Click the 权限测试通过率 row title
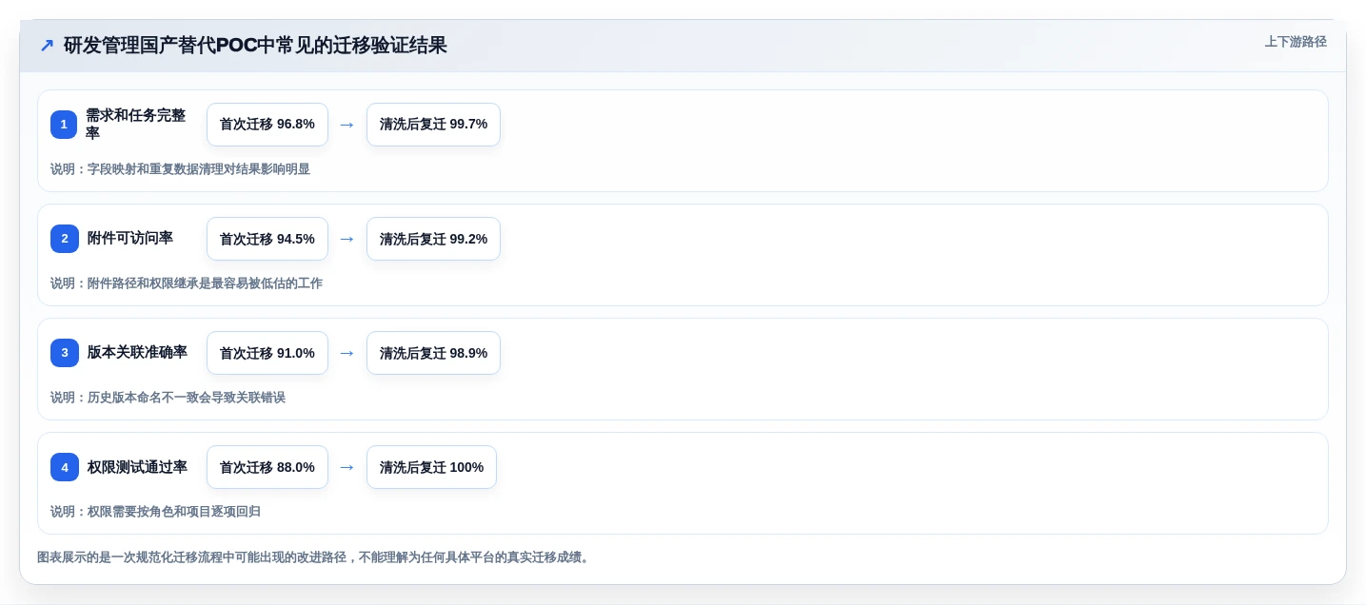 pyautogui.click(x=137, y=467)
